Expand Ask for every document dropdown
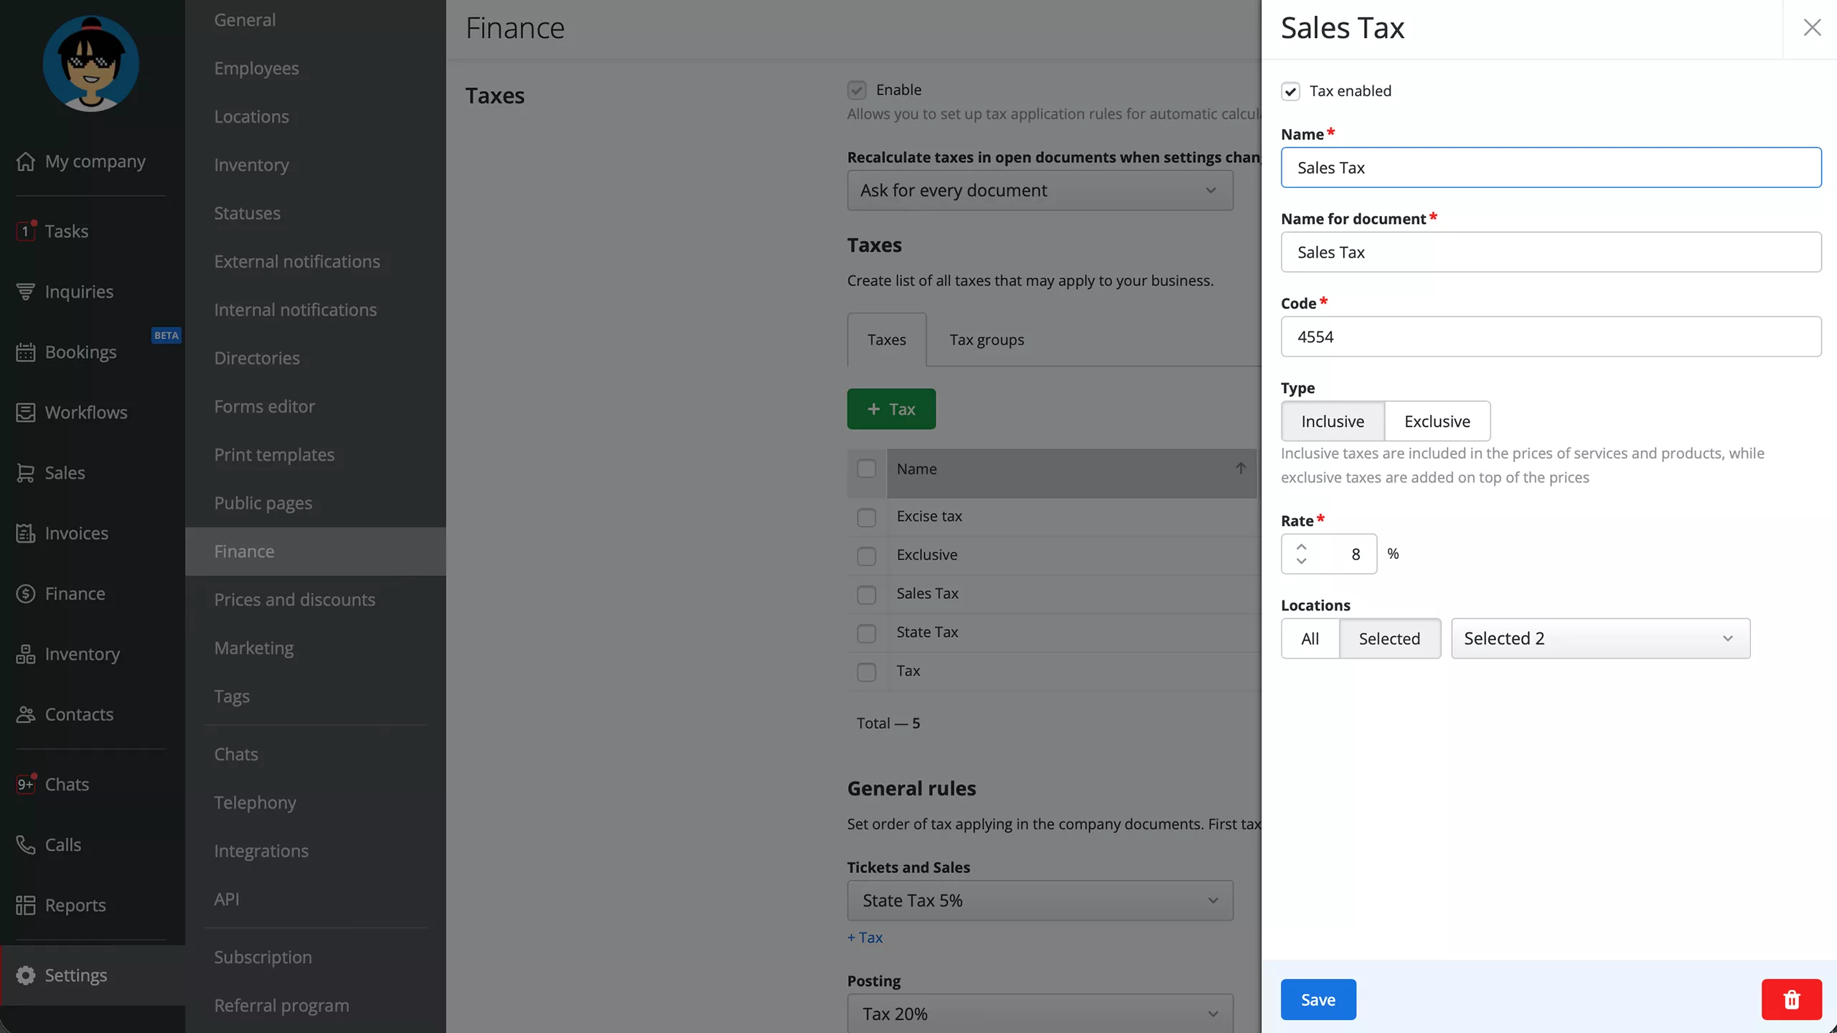1837x1033 pixels. 1040,190
